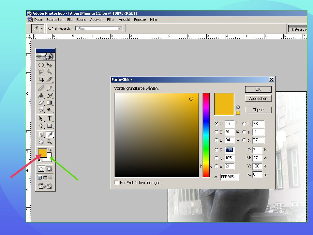Select the Zoom magnifier tool
The width and height of the screenshot is (313, 235).
click(x=49, y=142)
